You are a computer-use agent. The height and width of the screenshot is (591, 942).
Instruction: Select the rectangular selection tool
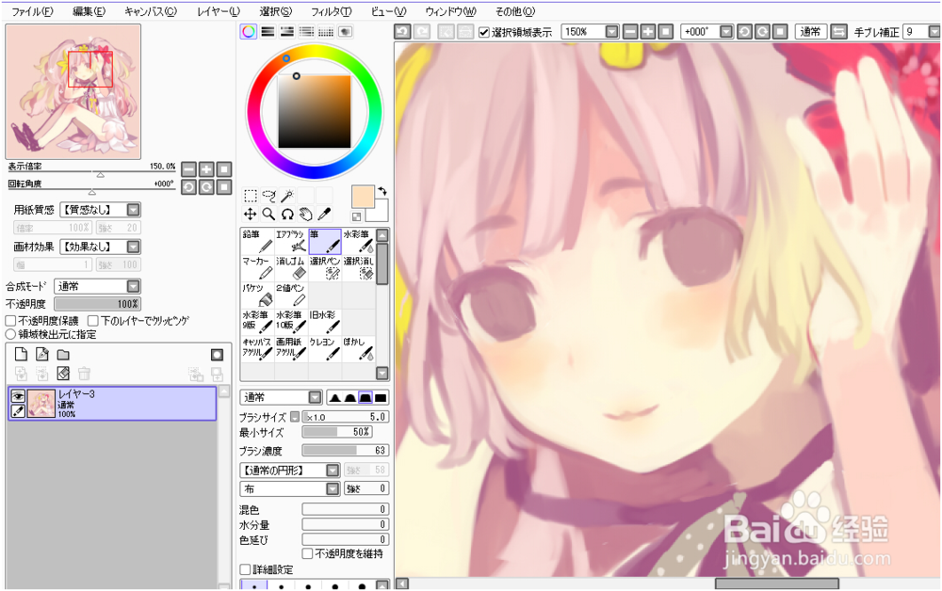click(251, 196)
